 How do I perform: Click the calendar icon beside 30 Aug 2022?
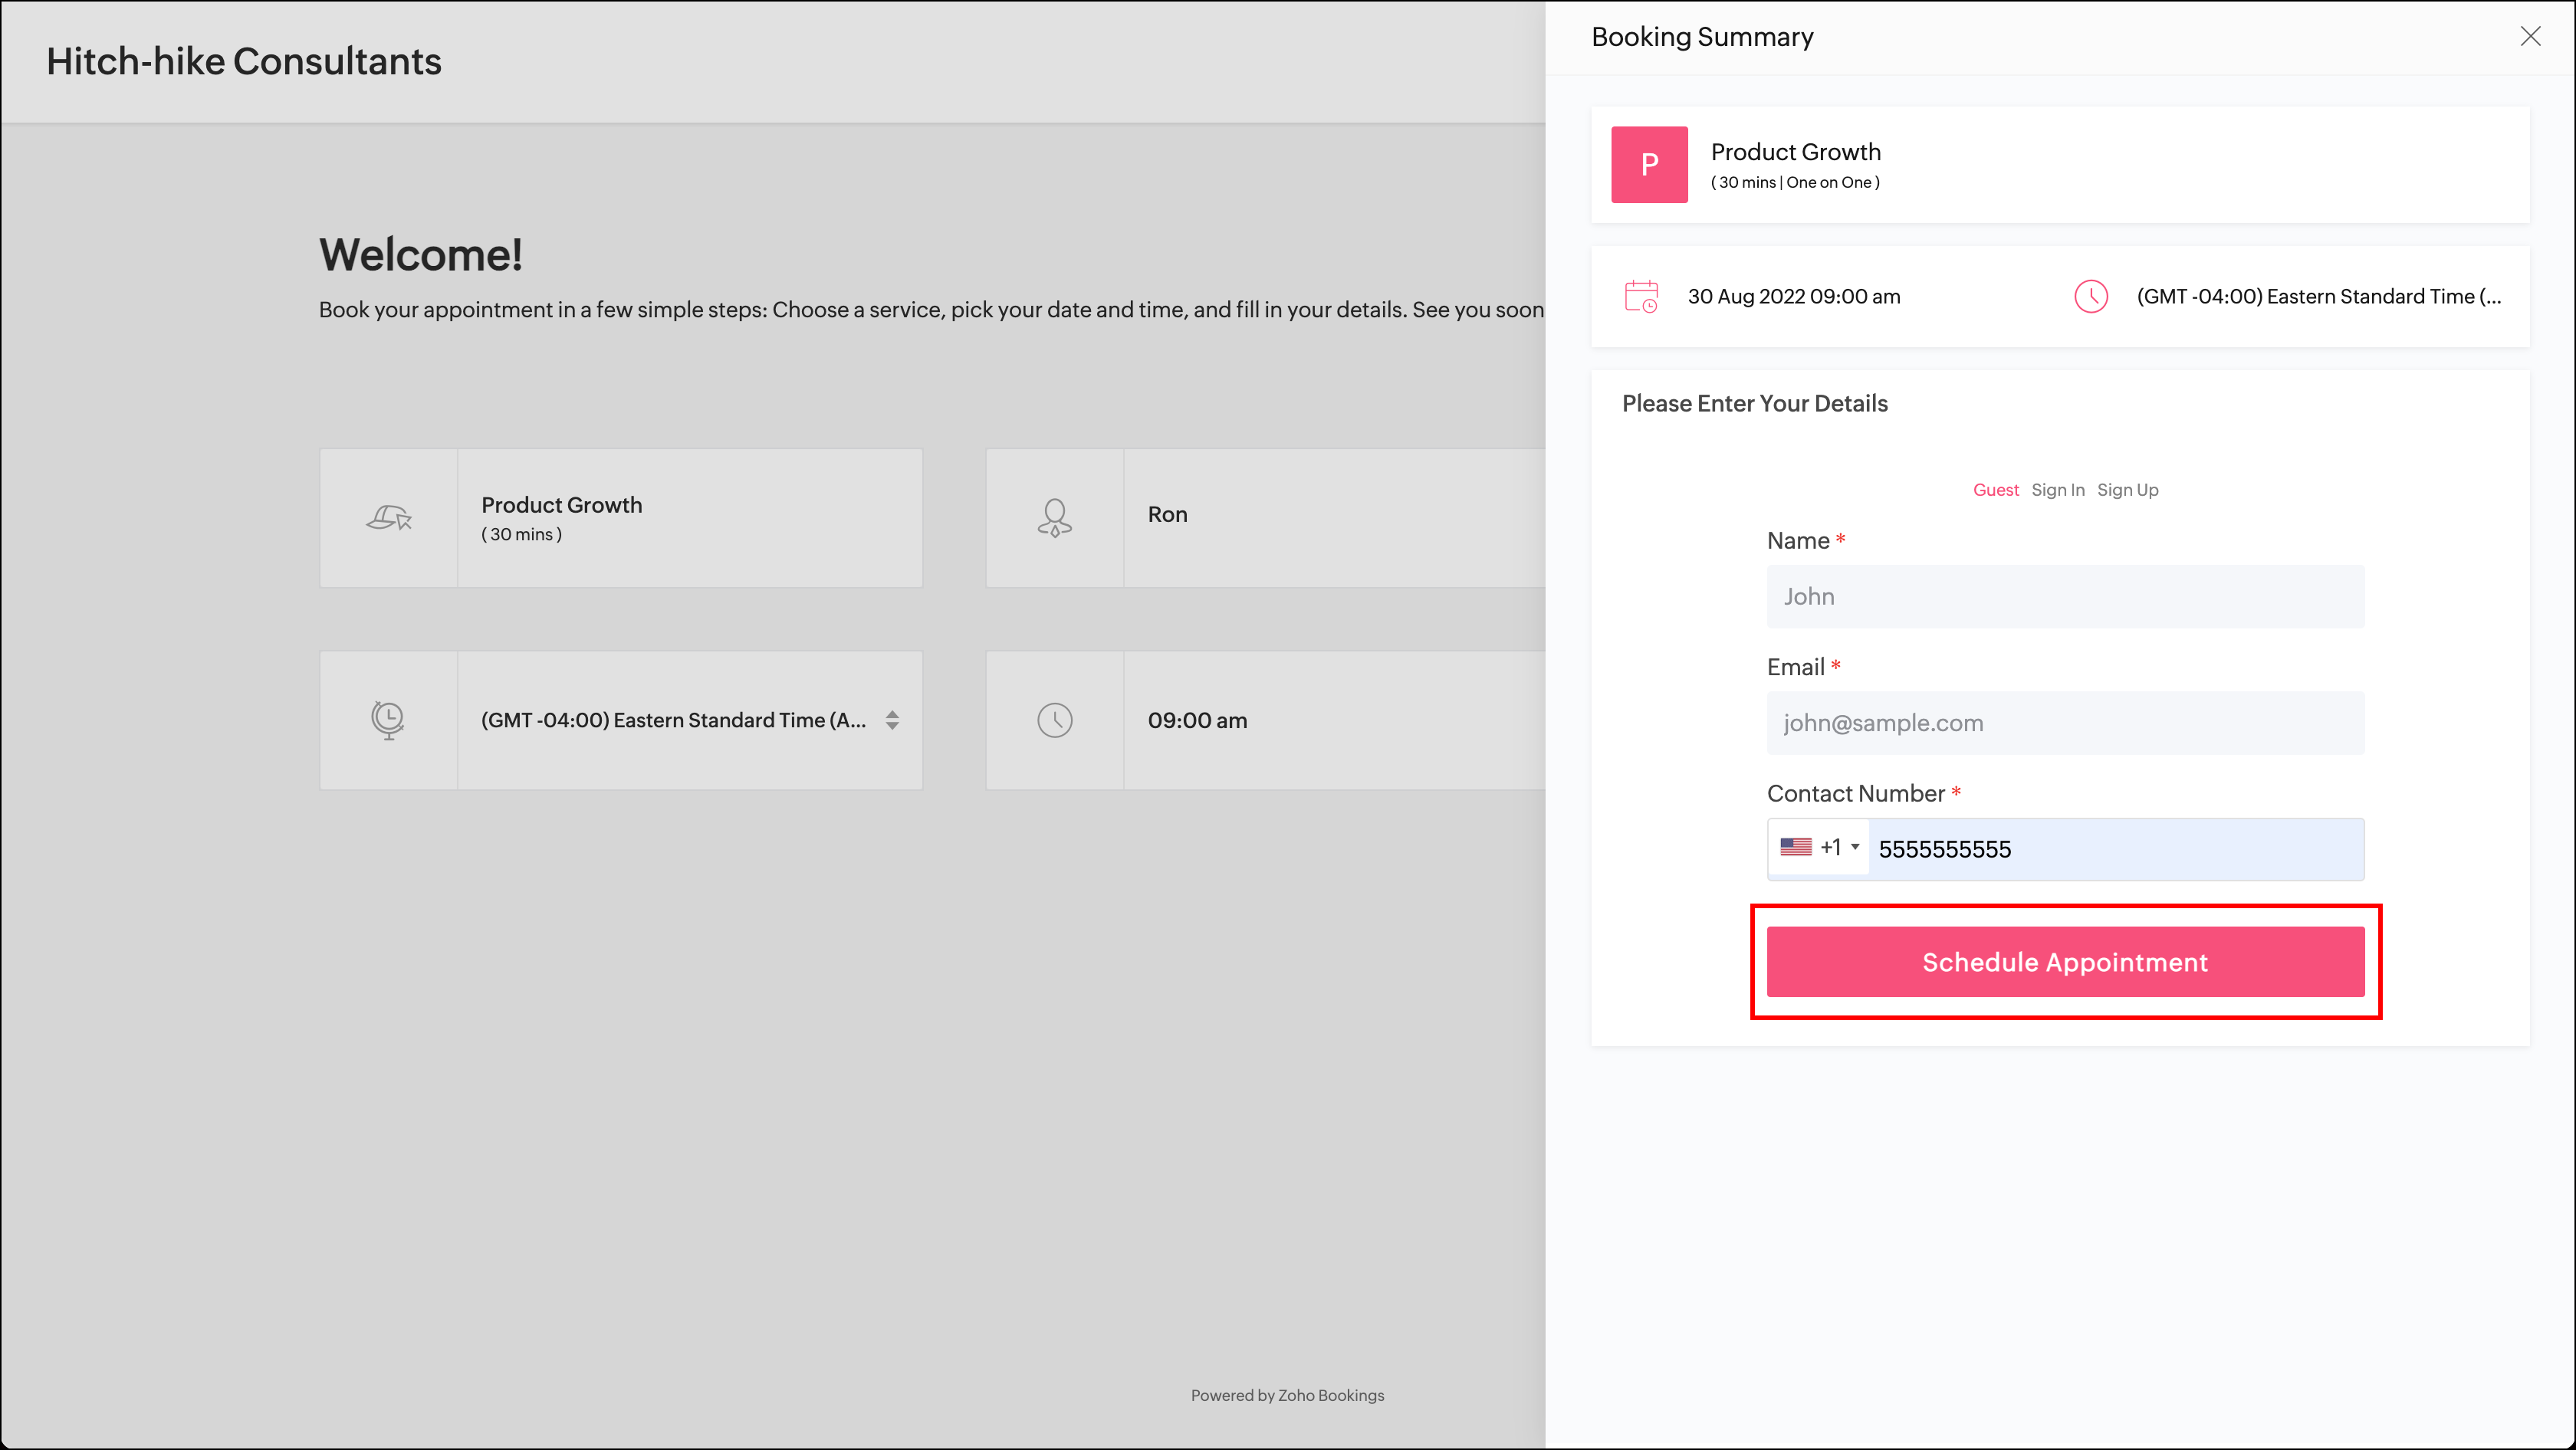[x=1641, y=296]
